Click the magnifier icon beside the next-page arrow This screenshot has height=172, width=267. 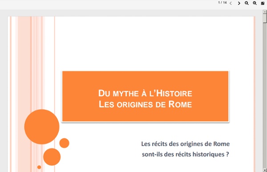[247, 3]
